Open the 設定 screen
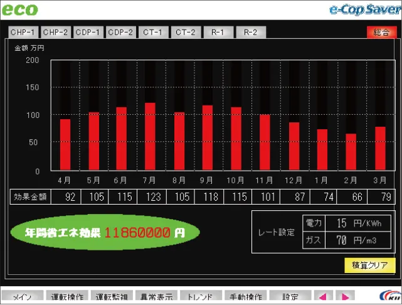 coord(290,296)
